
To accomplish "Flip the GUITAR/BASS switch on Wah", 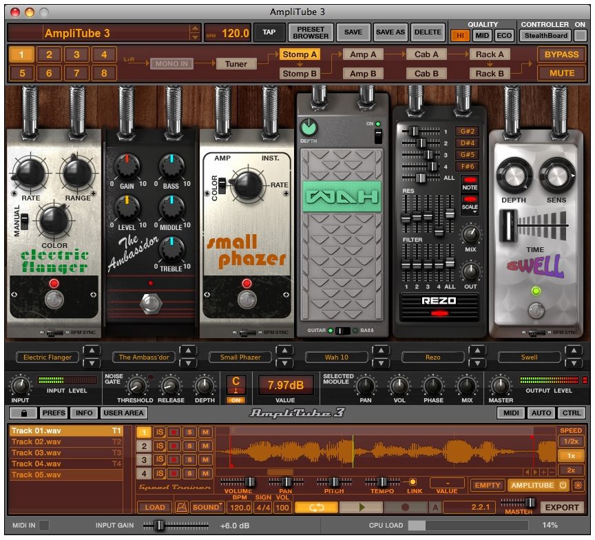I will click(x=343, y=331).
